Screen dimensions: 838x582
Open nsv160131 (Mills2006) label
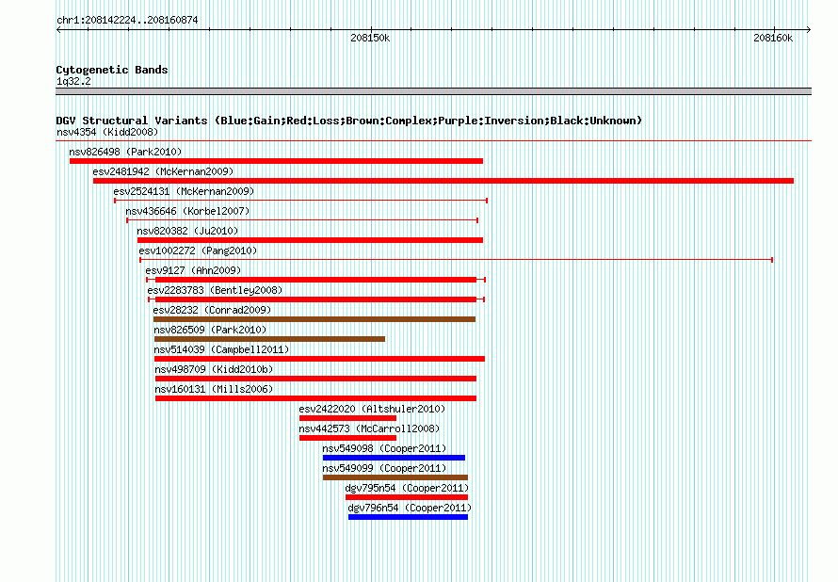pos(214,389)
